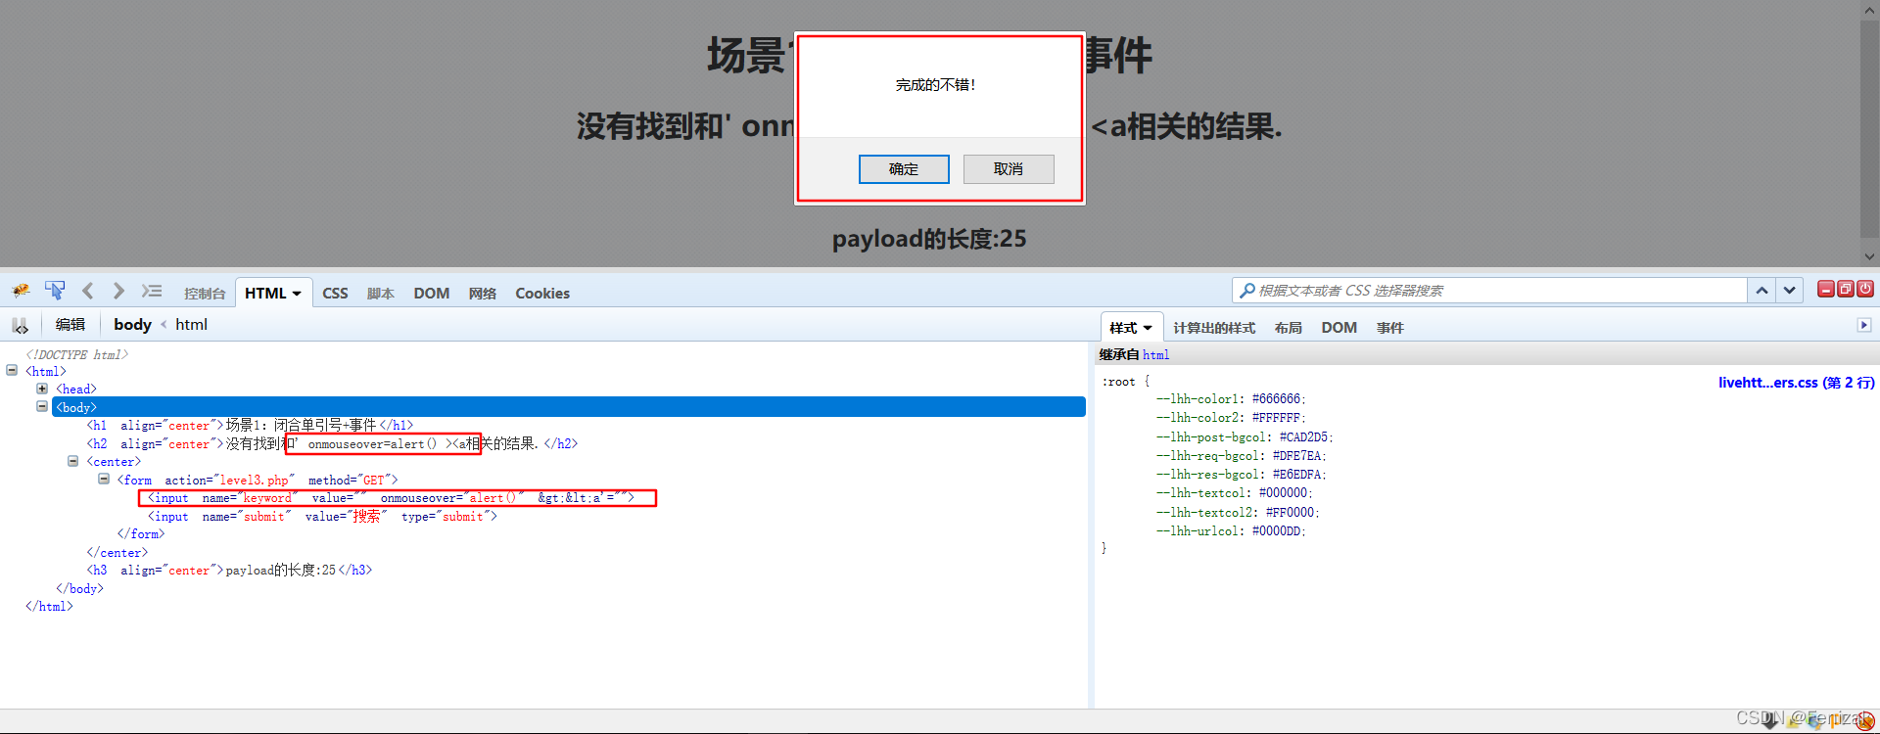Screen dimensions: 1880x734
Task: Minimize Firebug with the red minus icon
Action: click(1826, 289)
